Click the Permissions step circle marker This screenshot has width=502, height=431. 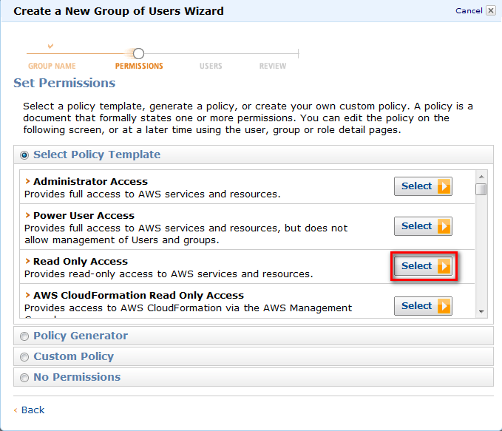tap(139, 53)
